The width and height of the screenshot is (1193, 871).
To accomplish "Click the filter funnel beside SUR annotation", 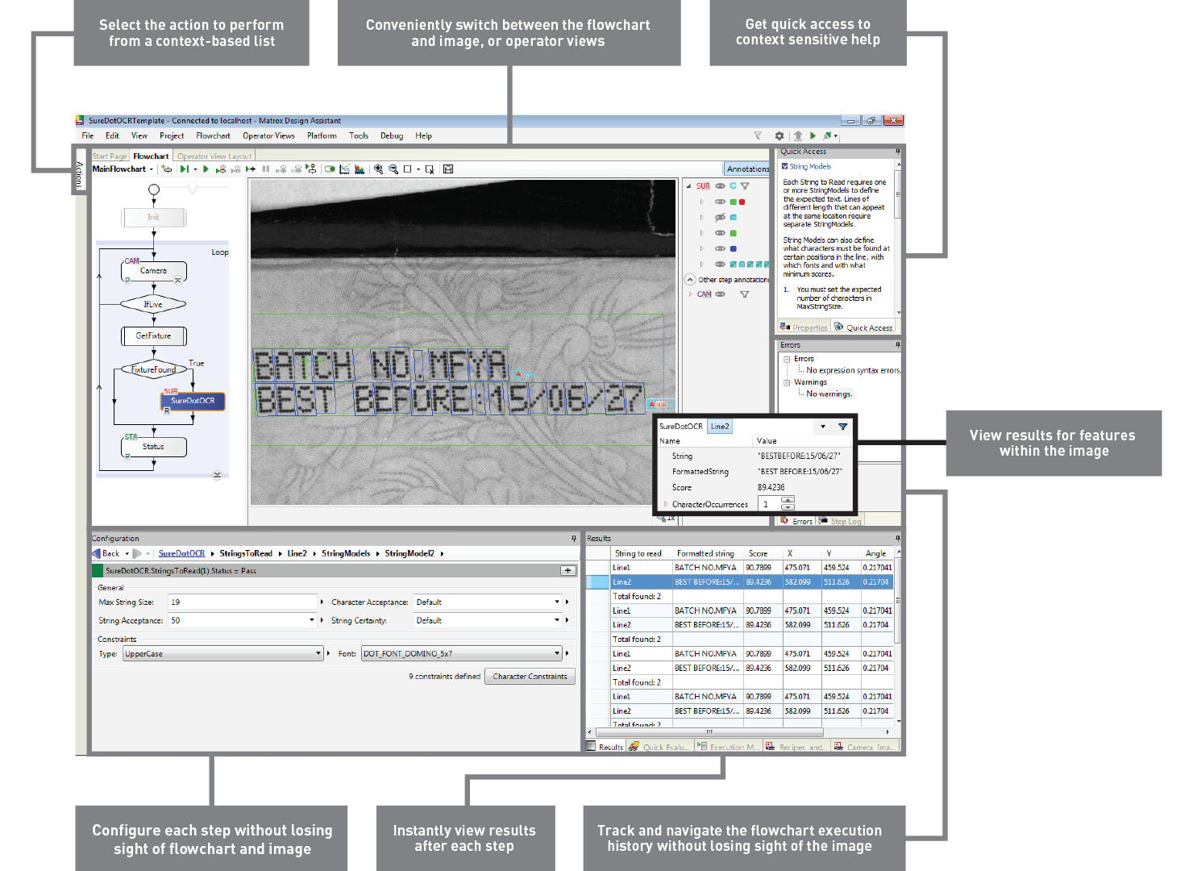I will coord(745,185).
